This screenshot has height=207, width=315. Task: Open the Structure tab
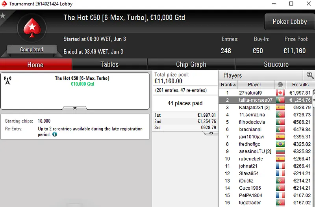coord(276,64)
